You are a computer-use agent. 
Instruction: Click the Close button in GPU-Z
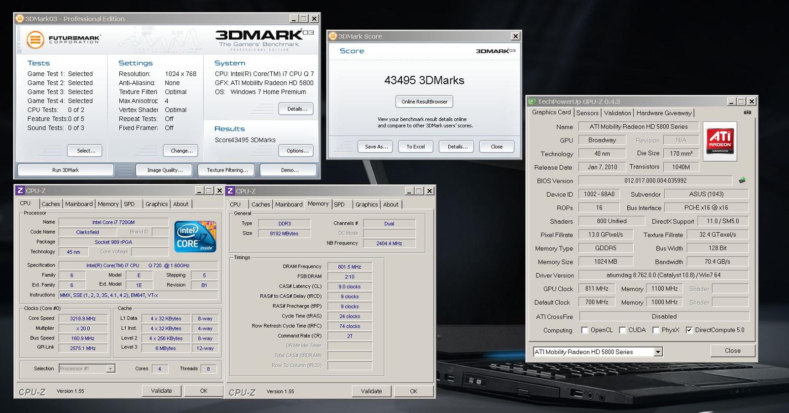(x=732, y=351)
